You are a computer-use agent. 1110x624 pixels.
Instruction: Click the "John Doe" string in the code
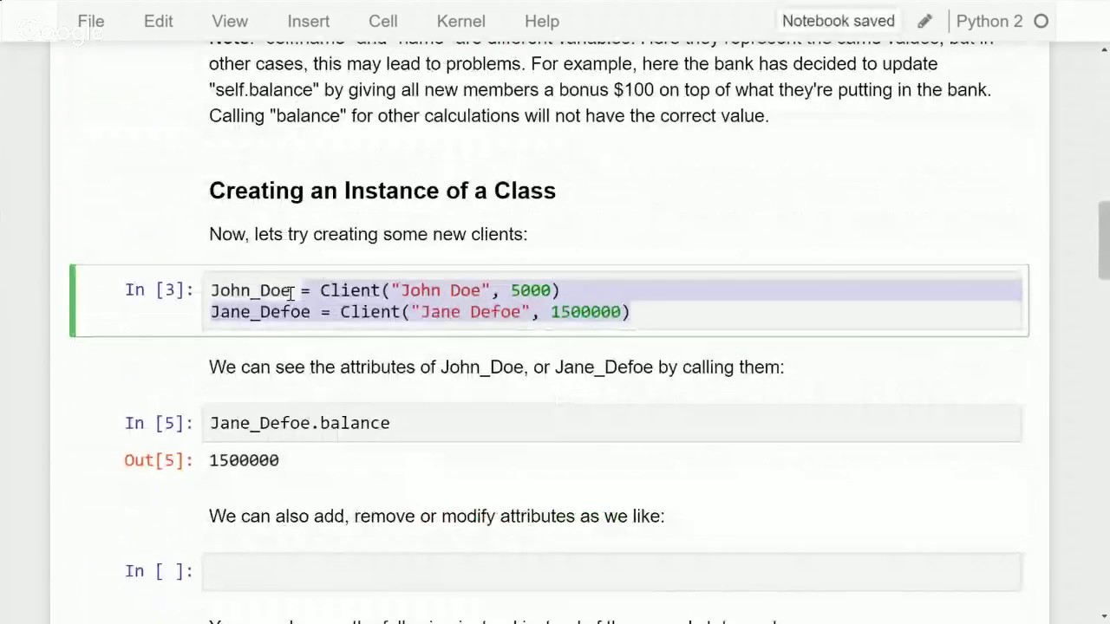tap(441, 290)
